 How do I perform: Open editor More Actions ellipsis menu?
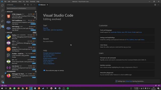158,5
